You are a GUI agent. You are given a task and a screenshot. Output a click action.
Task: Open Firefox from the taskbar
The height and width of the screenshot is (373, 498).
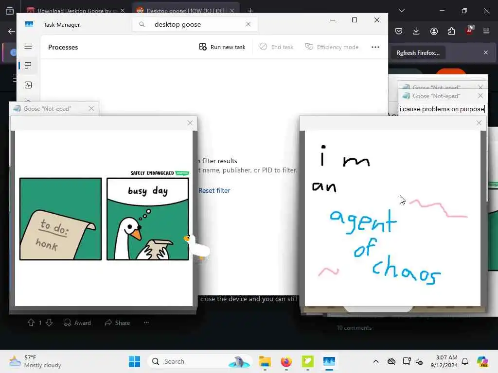tap(286, 361)
